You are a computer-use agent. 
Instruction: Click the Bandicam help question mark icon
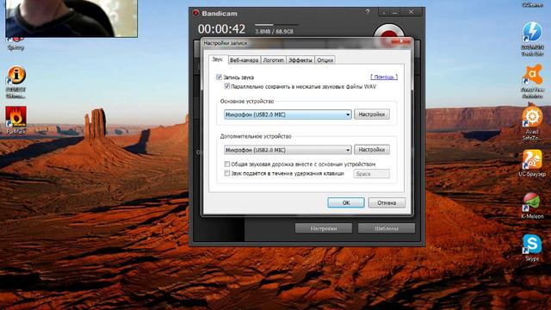pos(368,12)
